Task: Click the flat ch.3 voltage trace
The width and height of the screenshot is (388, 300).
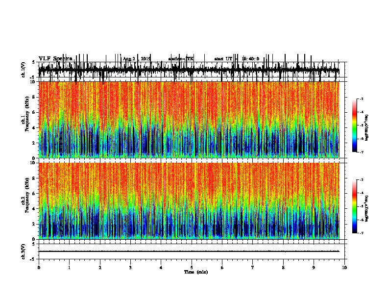Action: (x=189, y=251)
